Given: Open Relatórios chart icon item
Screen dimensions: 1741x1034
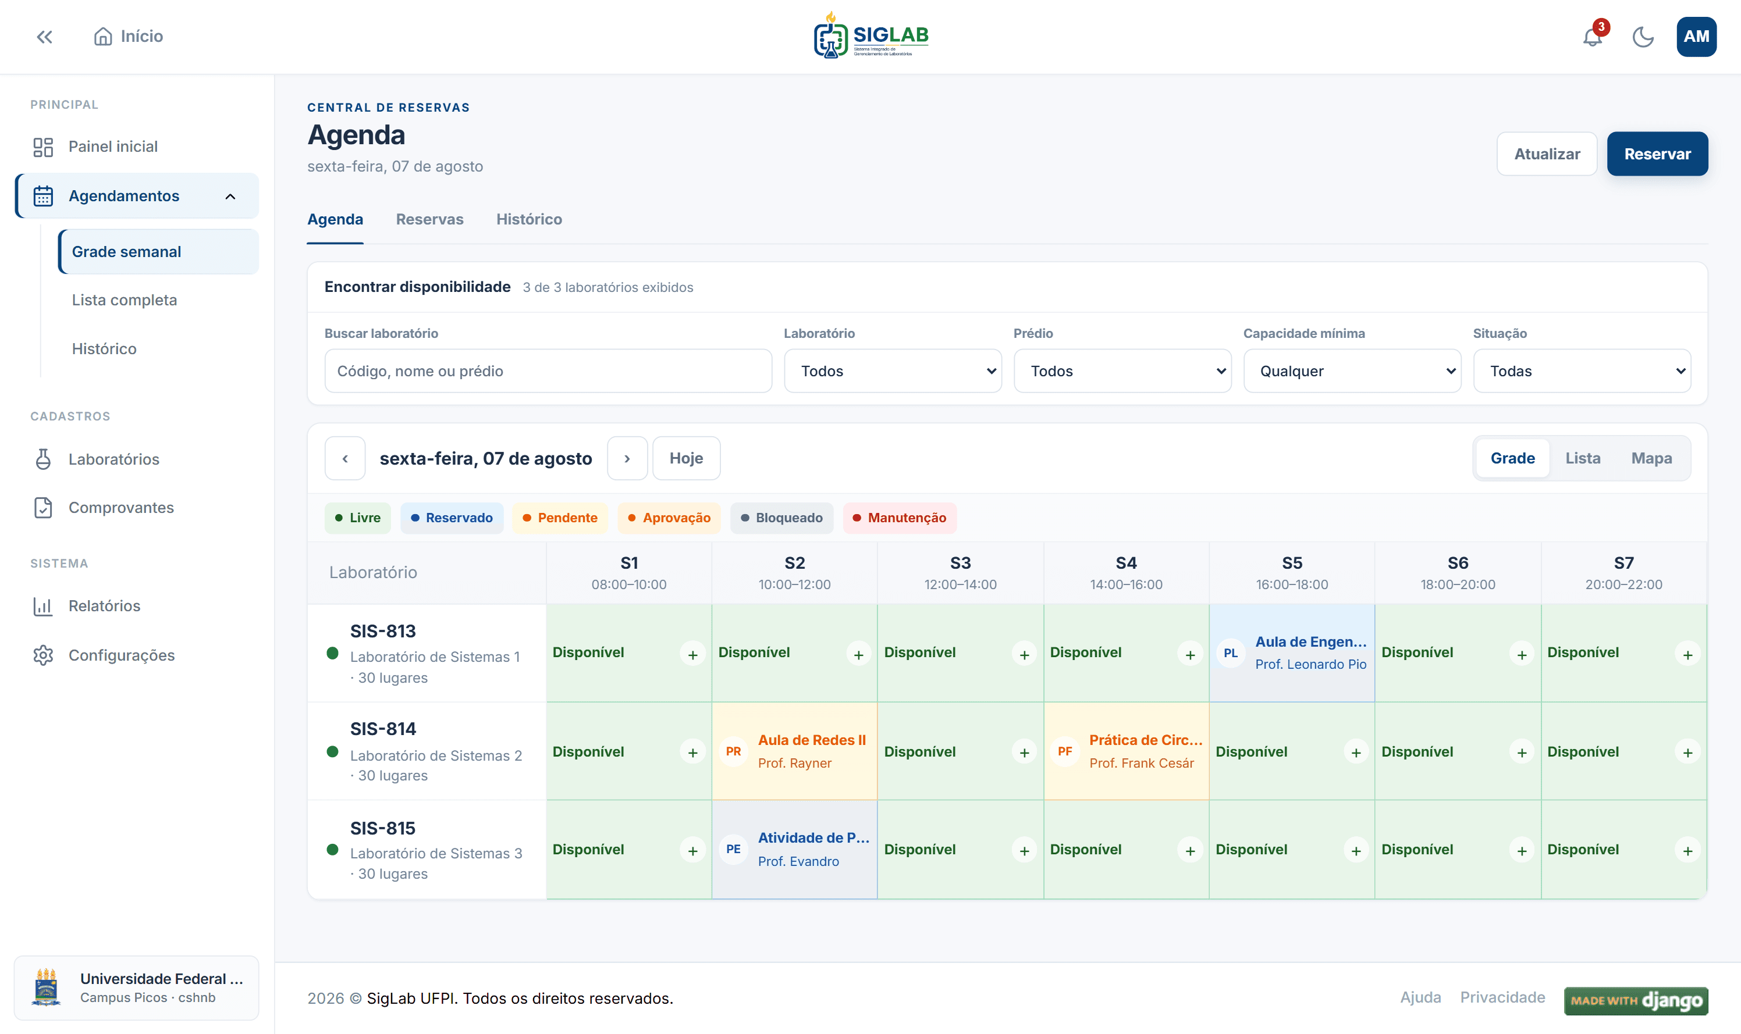Looking at the screenshot, I should [x=137, y=606].
